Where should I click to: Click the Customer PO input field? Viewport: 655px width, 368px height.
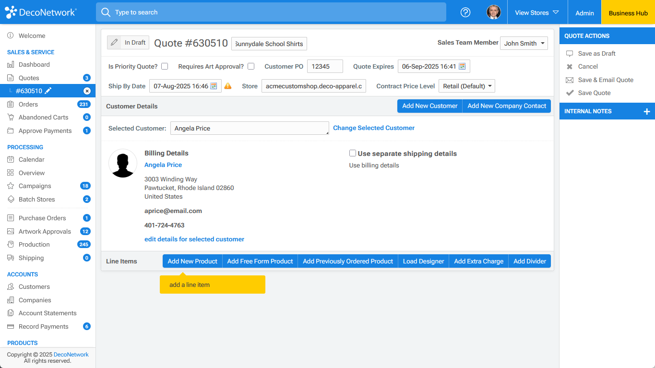(x=325, y=67)
